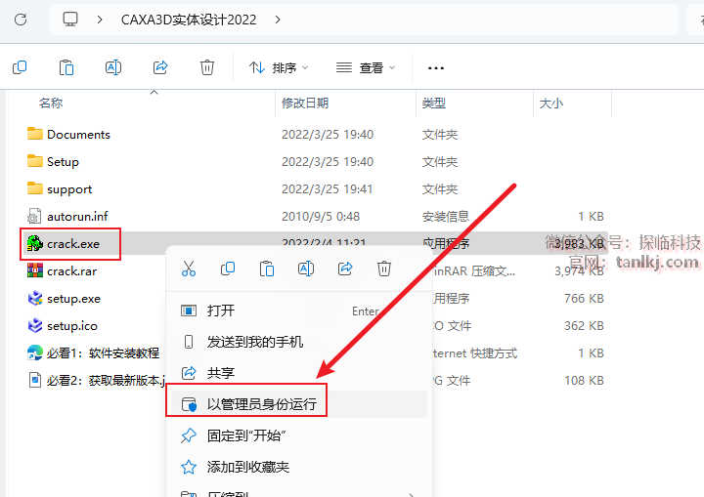Image resolution: width=704 pixels, height=497 pixels.
Task: Sort by the 类型 column header
Action: pos(434,104)
